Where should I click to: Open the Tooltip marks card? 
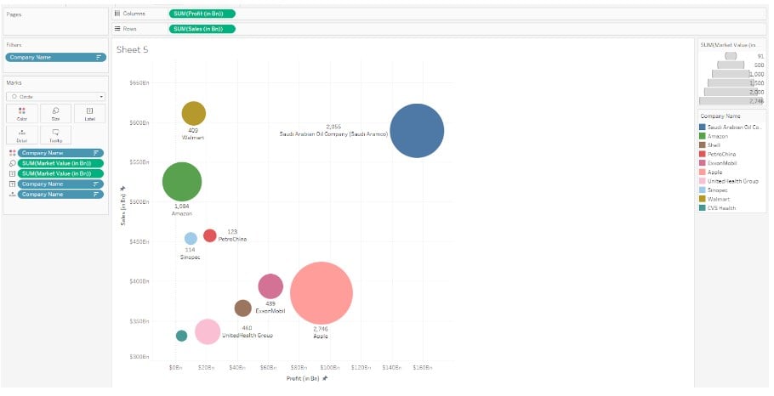(x=55, y=134)
